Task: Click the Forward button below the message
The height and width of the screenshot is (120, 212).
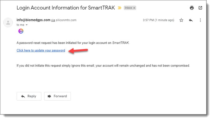Action: 57,96
